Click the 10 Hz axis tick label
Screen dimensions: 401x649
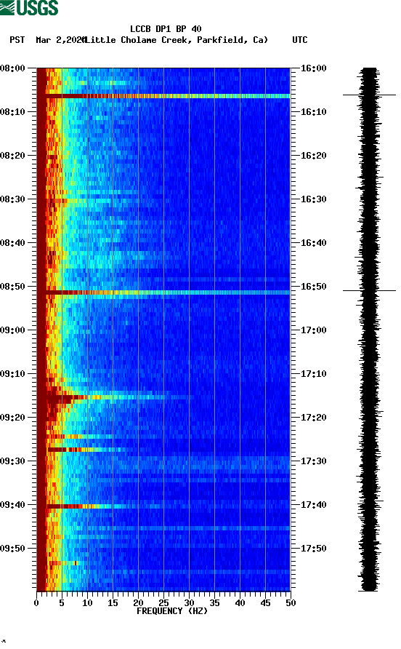[87, 603]
